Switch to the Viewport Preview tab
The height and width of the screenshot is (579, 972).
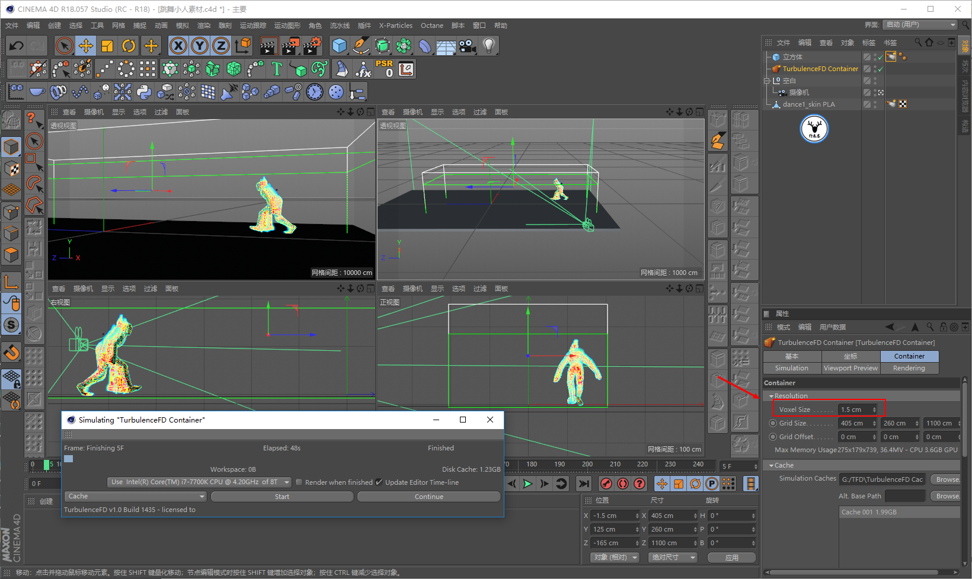pyautogui.click(x=850, y=368)
